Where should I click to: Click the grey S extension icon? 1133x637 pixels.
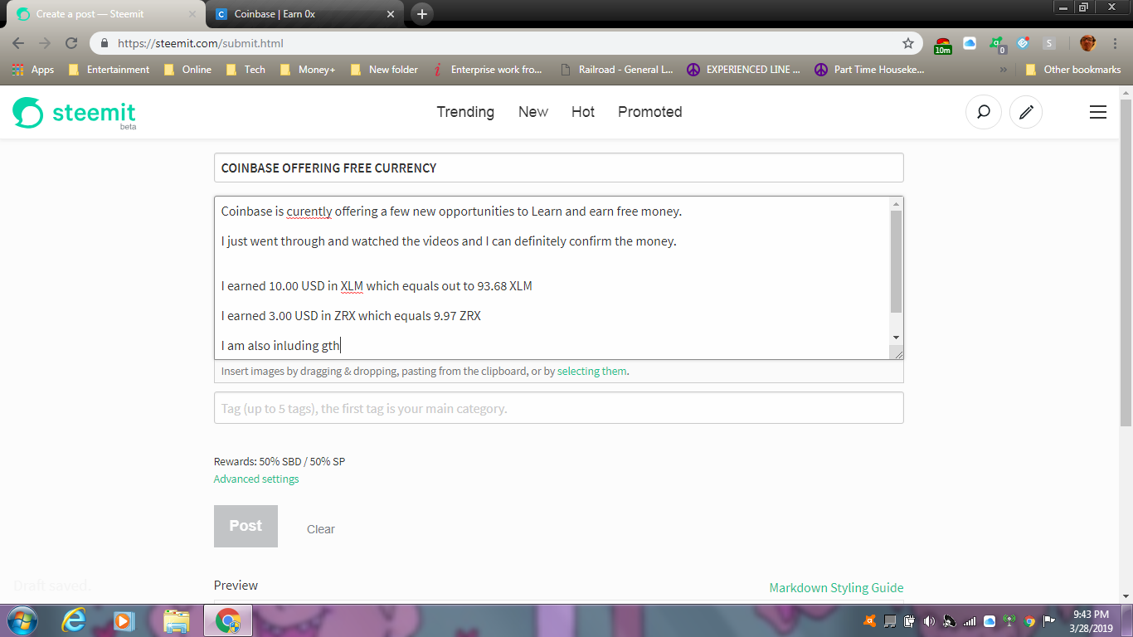1050,43
